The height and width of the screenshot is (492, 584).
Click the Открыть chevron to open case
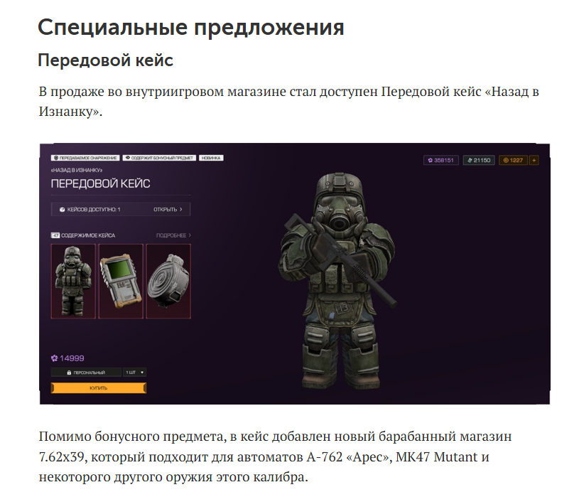pyautogui.click(x=181, y=210)
